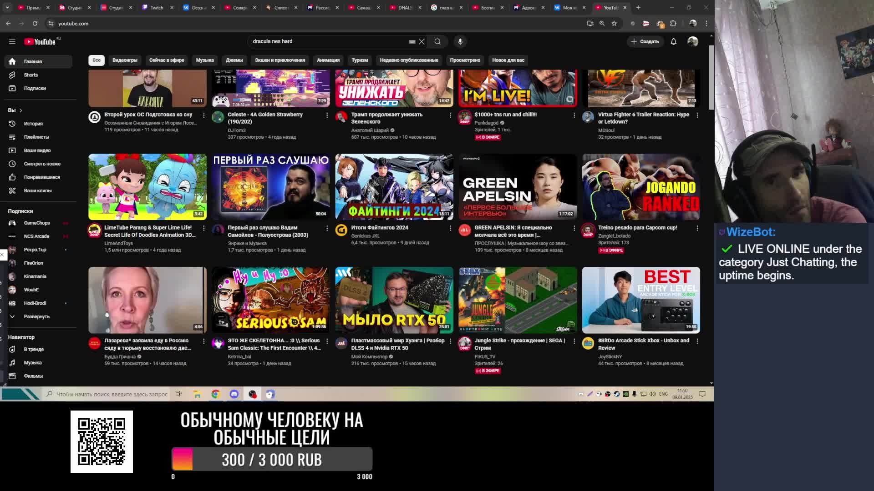This screenshot has width=874, height=491.
Task: Open the notifications bell
Action: coord(674,41)
